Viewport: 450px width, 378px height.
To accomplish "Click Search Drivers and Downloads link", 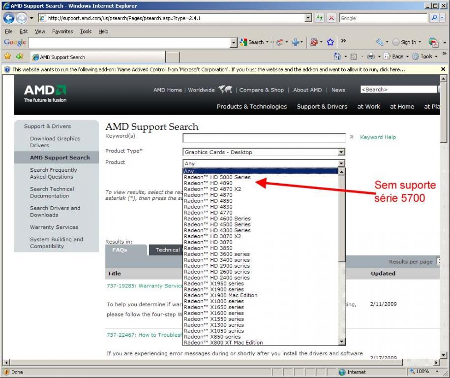I will (x=55, y=212).
